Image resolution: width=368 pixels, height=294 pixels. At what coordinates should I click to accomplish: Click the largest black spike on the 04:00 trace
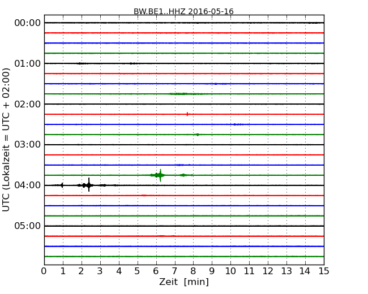coord(89,185)
